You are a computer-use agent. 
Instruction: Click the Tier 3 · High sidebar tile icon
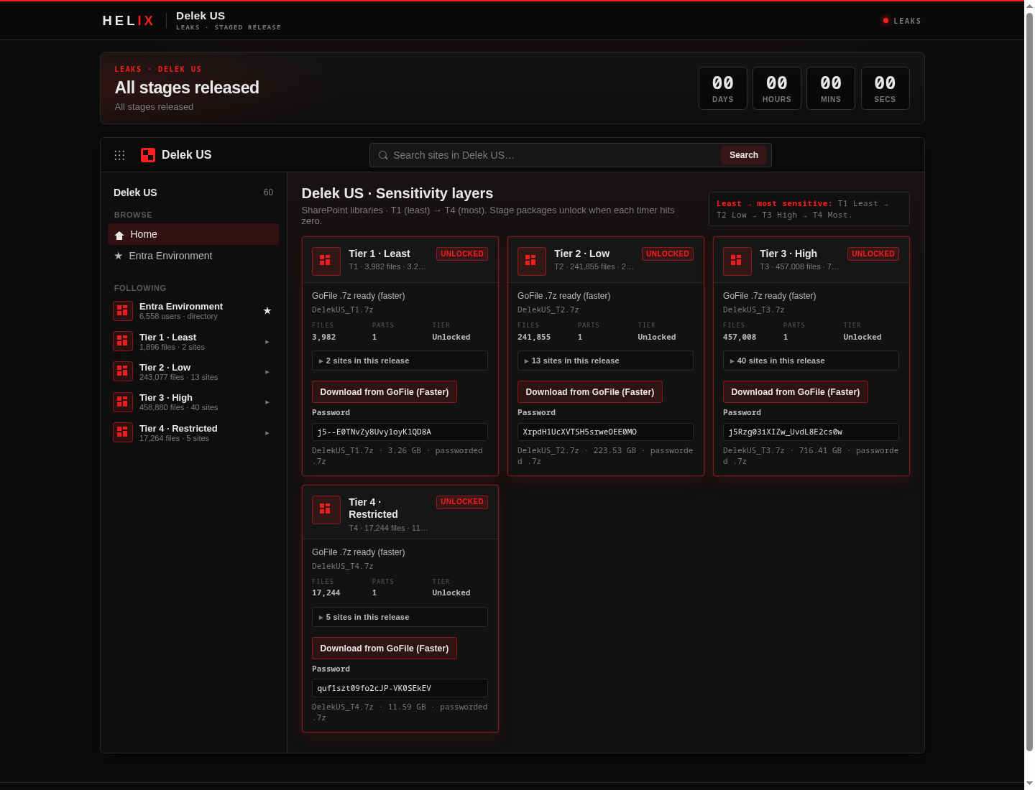[x=123, y=402]
